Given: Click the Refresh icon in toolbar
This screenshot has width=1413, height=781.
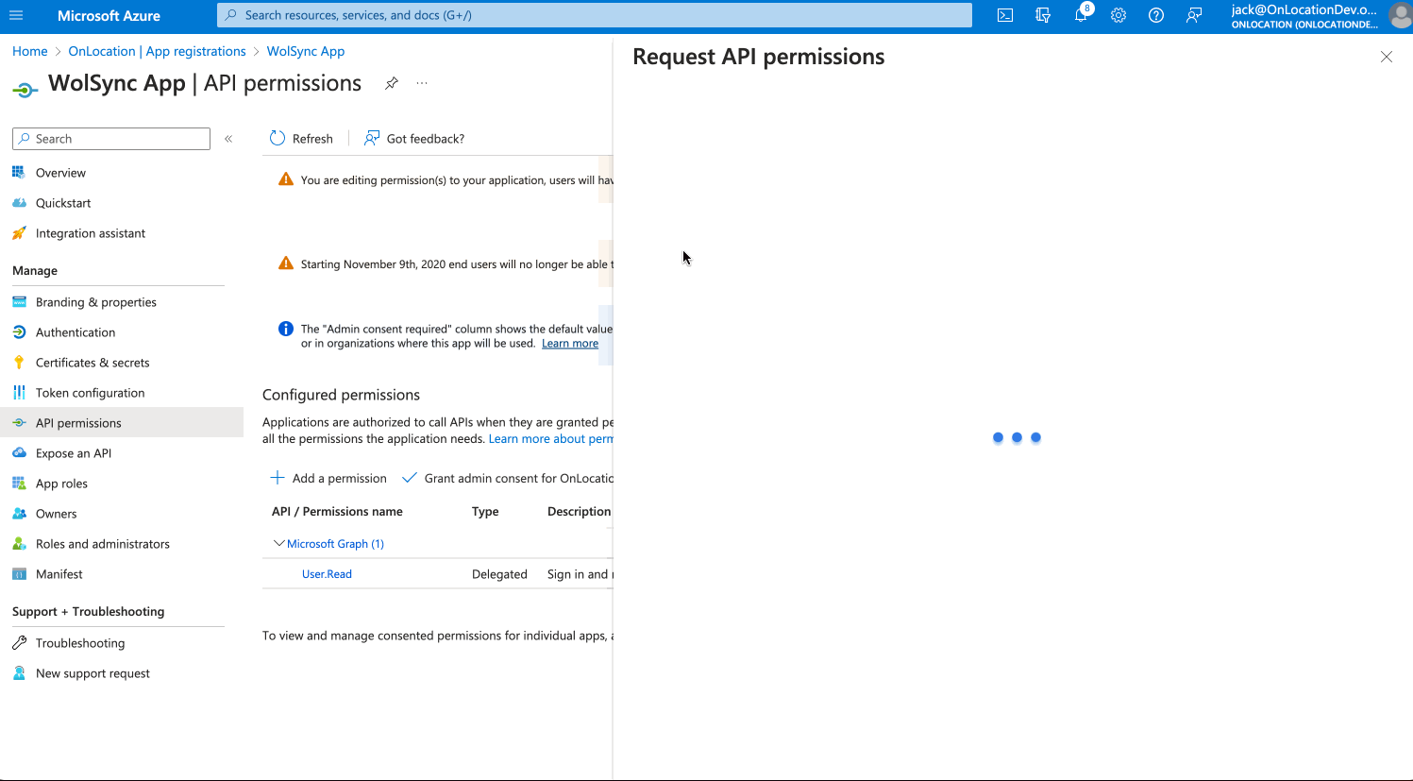Looking at the screenshot, I should (x=278, y=138).
